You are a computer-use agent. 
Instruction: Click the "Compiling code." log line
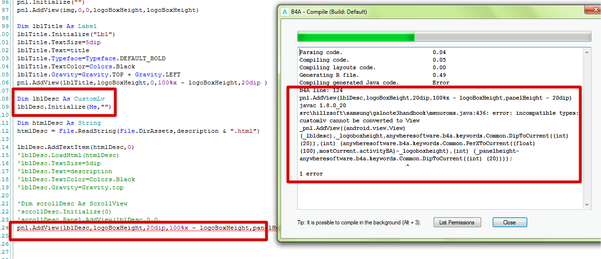325,60
